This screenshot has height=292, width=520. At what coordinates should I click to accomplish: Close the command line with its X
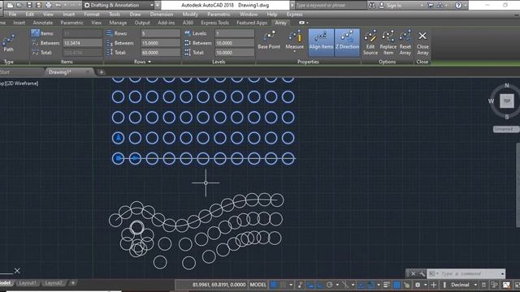(x=414, y=273)
